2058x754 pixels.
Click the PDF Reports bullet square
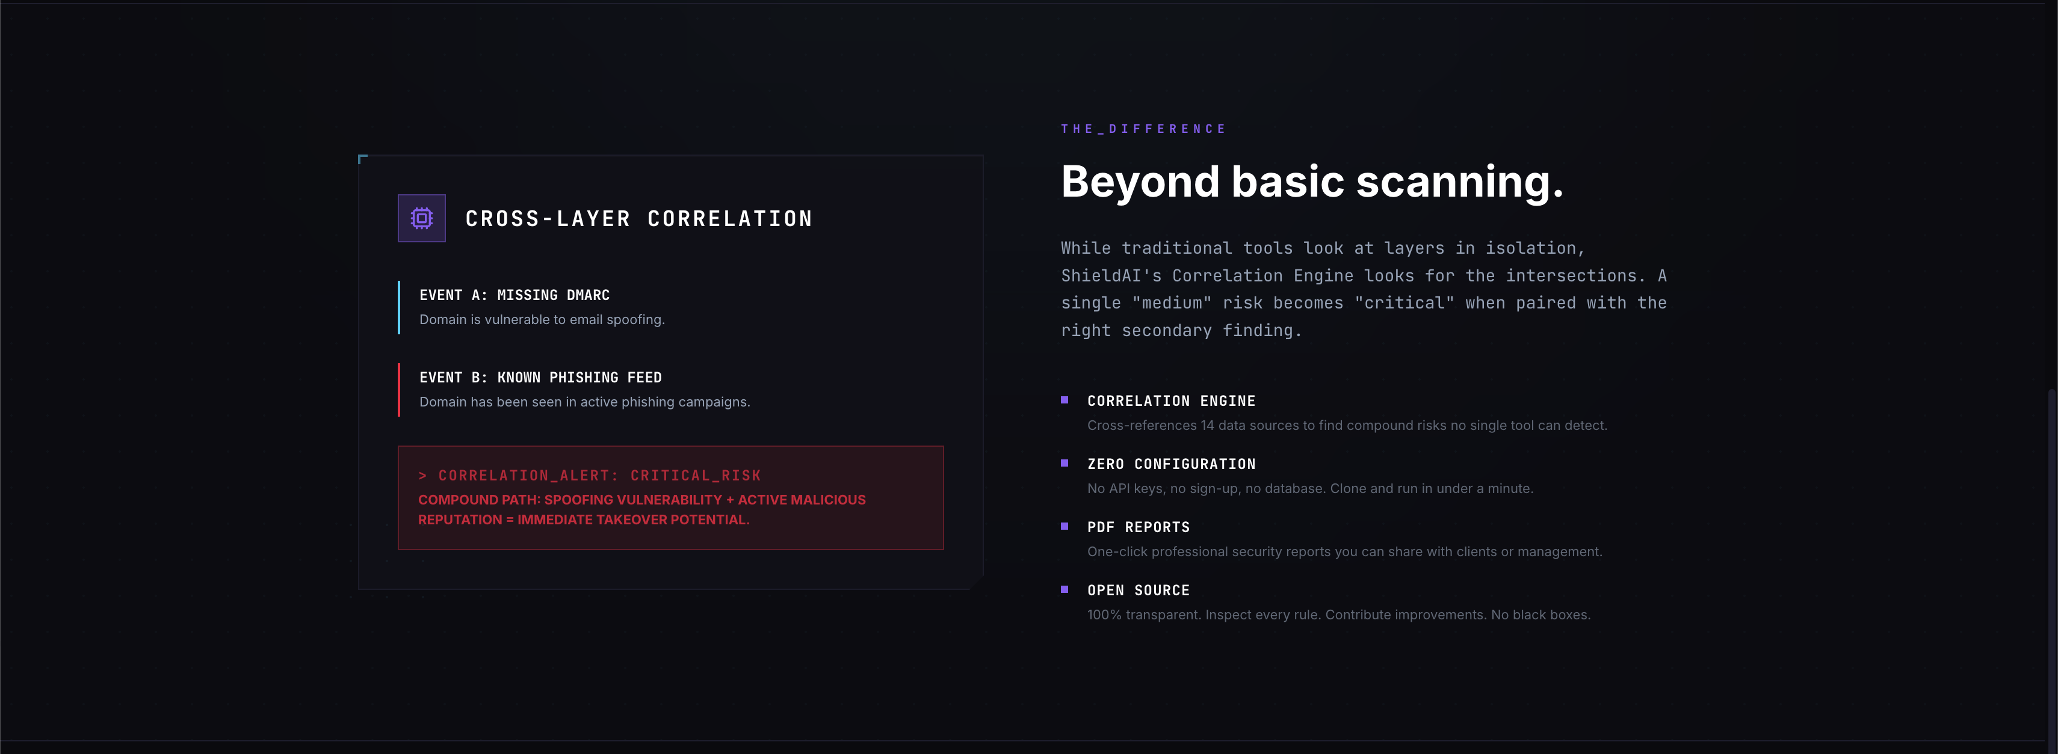pyautogui.click(x=1064, y=526)
